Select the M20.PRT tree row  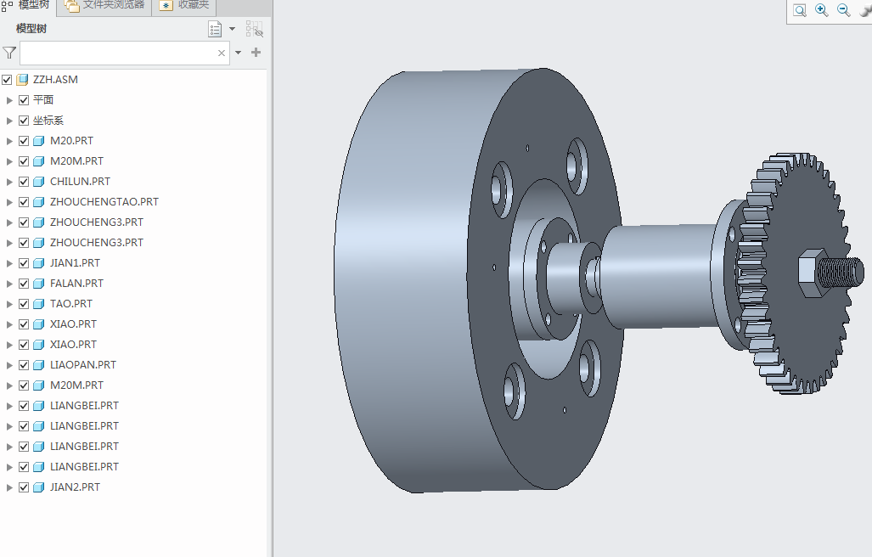[x=71, y=141]
